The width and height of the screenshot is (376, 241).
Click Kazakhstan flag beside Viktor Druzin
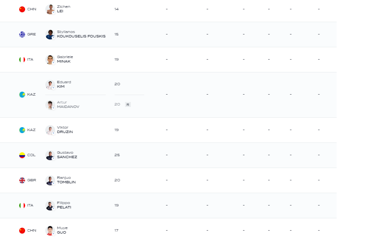coord(22,130)
